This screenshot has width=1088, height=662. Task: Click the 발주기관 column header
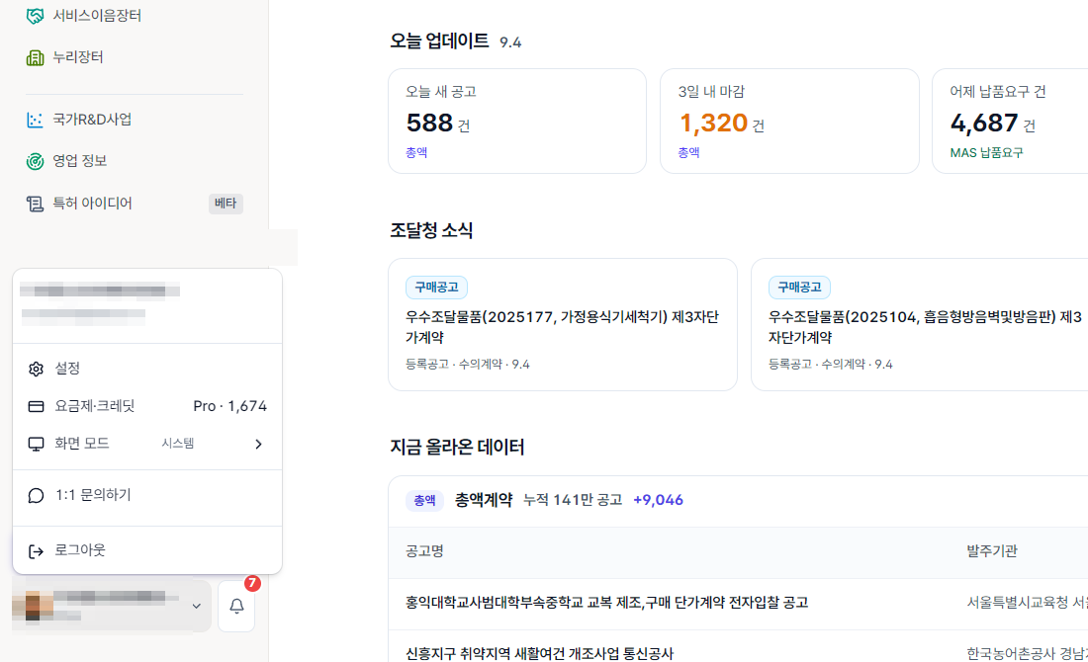[x=991, y=551]
